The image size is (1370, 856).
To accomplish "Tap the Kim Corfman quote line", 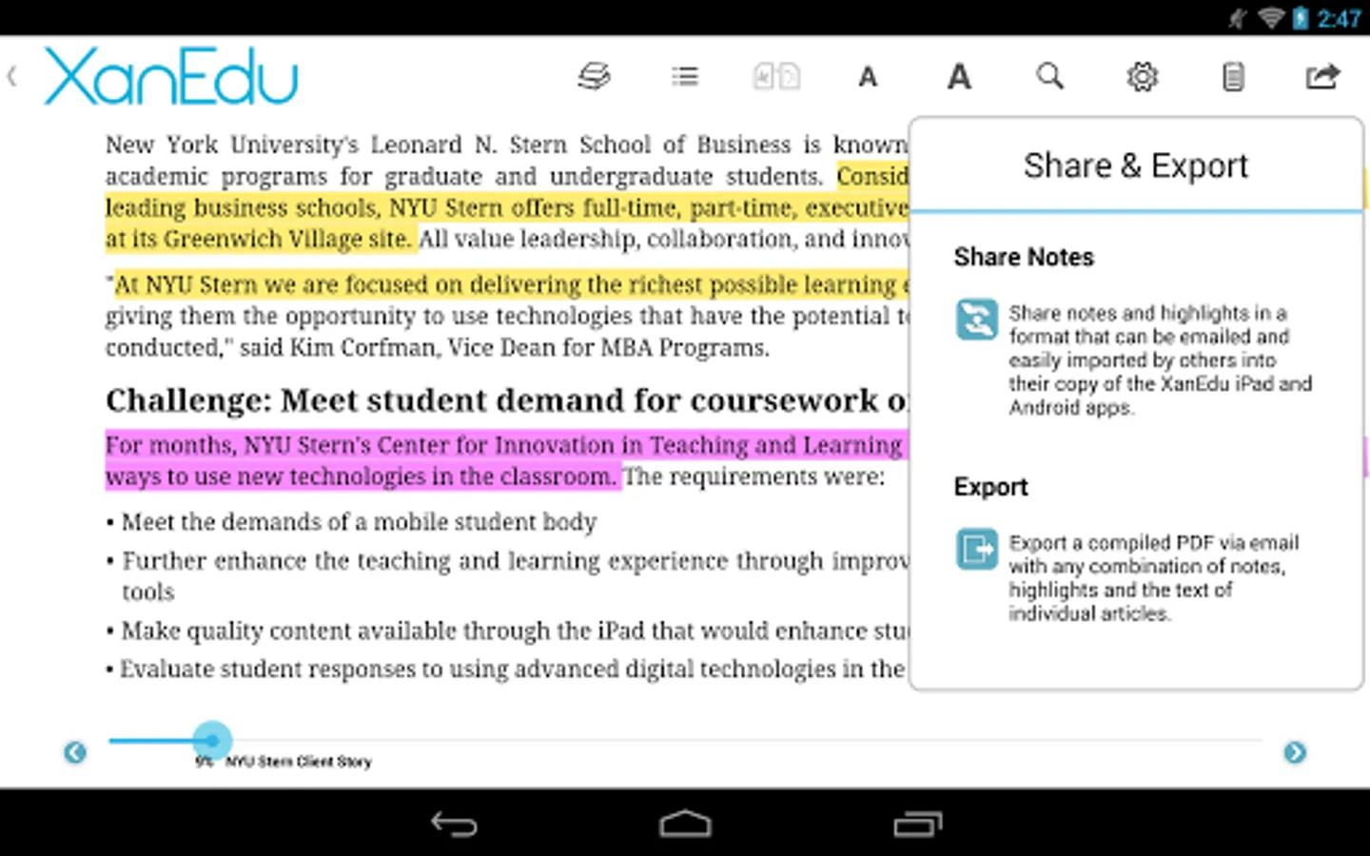I will pos(438,348).
